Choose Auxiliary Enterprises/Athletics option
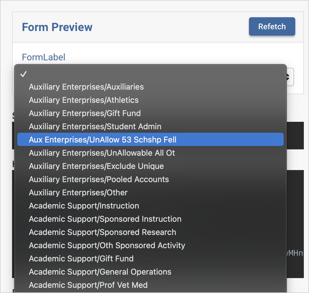309x293 pixels. [x=84, y=100]
